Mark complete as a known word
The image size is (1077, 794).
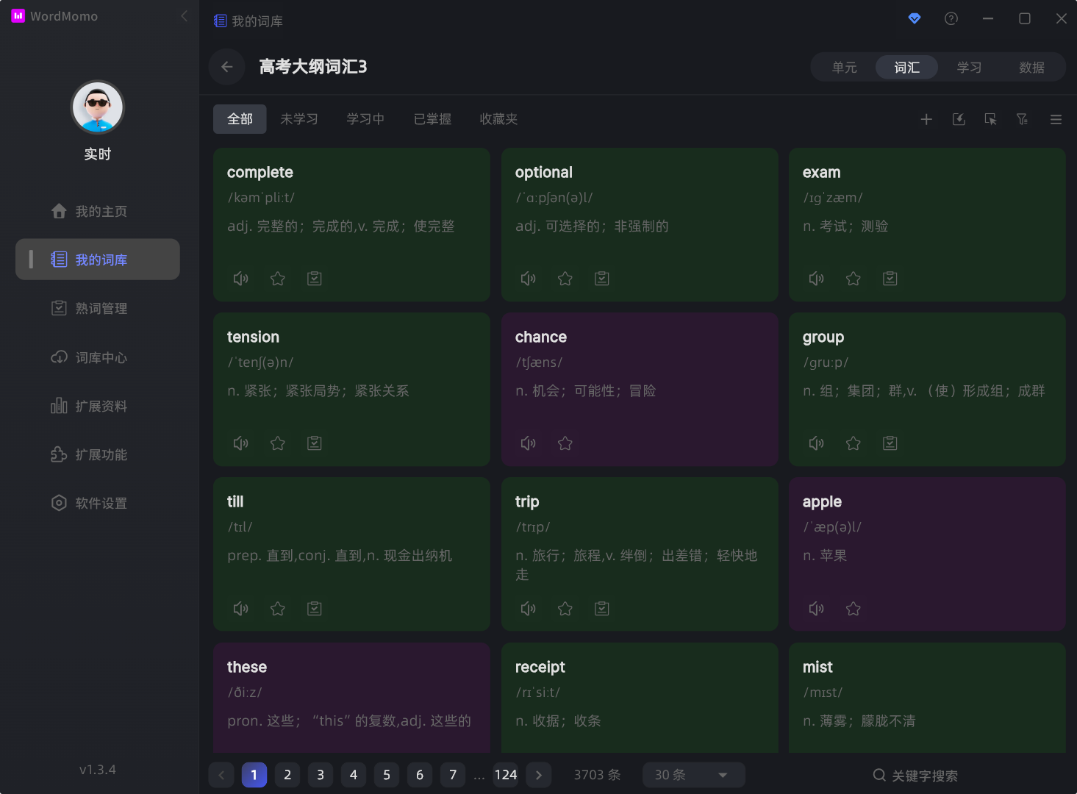pyautogui.click(x=315, y=279)
